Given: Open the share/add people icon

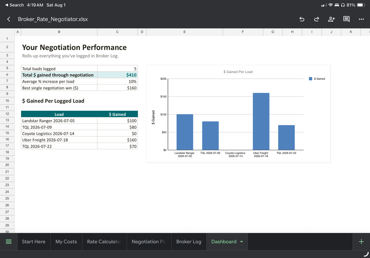Looking at the screenshot, I should point(331,19).
